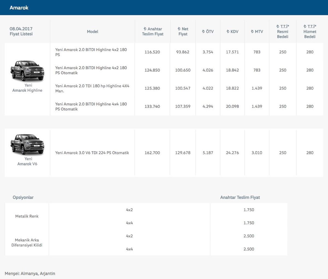Click the Yeni Amarok Highline truck image

click(x=27, y=71)
